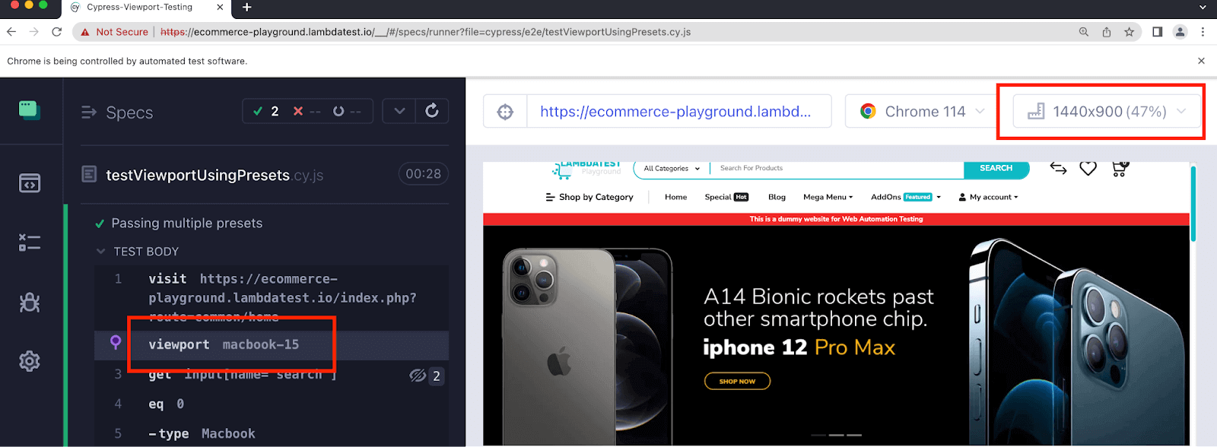Screen dimensions: 1217x447
Task: Click the iPhone 12 Pro Max banner image
Action: pos(836,335)
